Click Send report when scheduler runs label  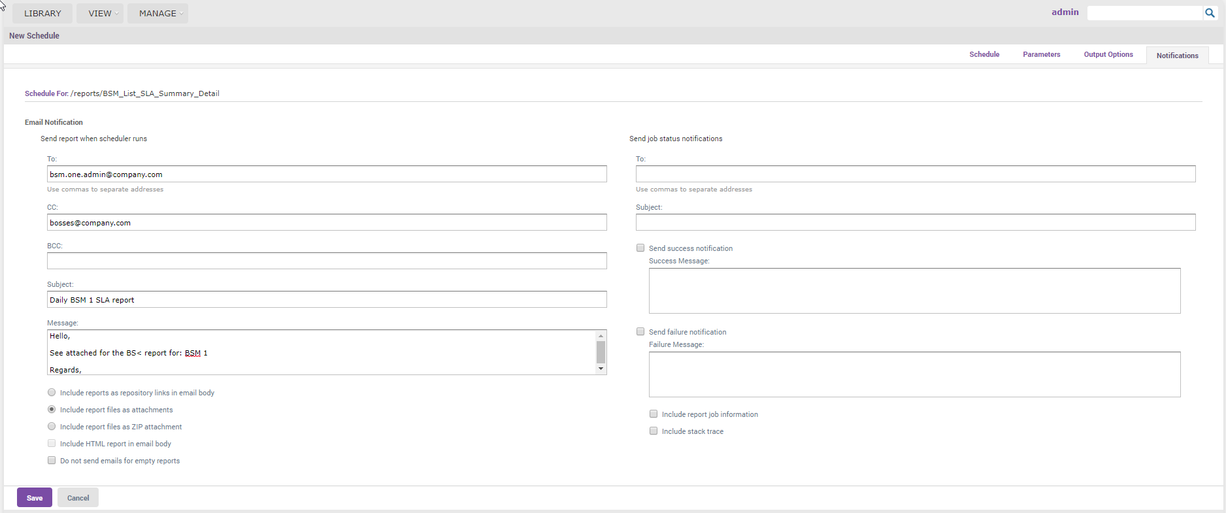coord(93,139)
